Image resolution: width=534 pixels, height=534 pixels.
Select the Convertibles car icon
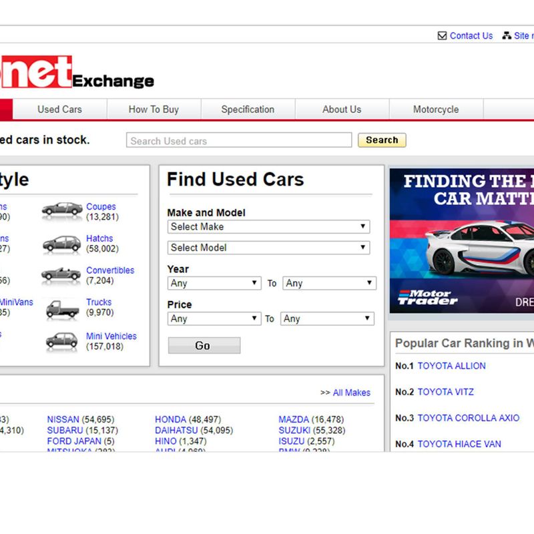point(61,275)
